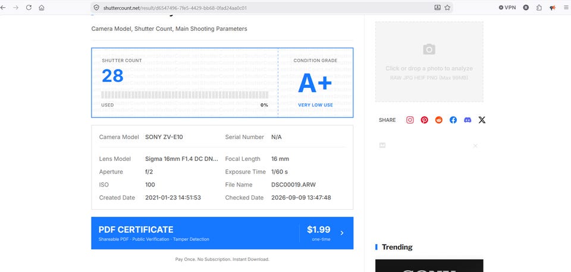The height and width of the screenshot is (272, 571).
Task: Click the checked date 2026-09-09 13:47:48
Action: 301,198
